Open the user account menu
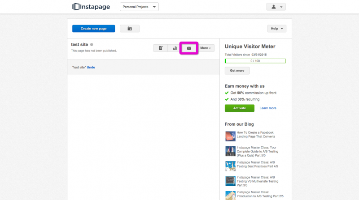 click(276, 7)
